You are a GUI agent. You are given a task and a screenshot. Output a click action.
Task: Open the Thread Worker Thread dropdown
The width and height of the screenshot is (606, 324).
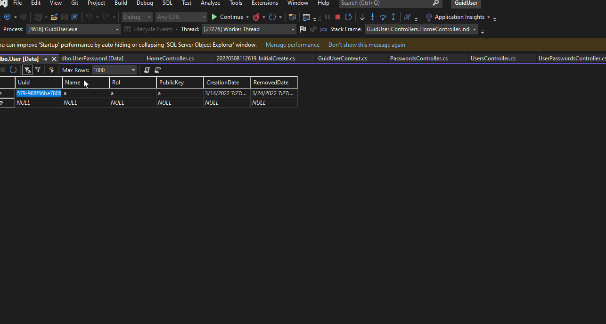[x=293, y=29]
